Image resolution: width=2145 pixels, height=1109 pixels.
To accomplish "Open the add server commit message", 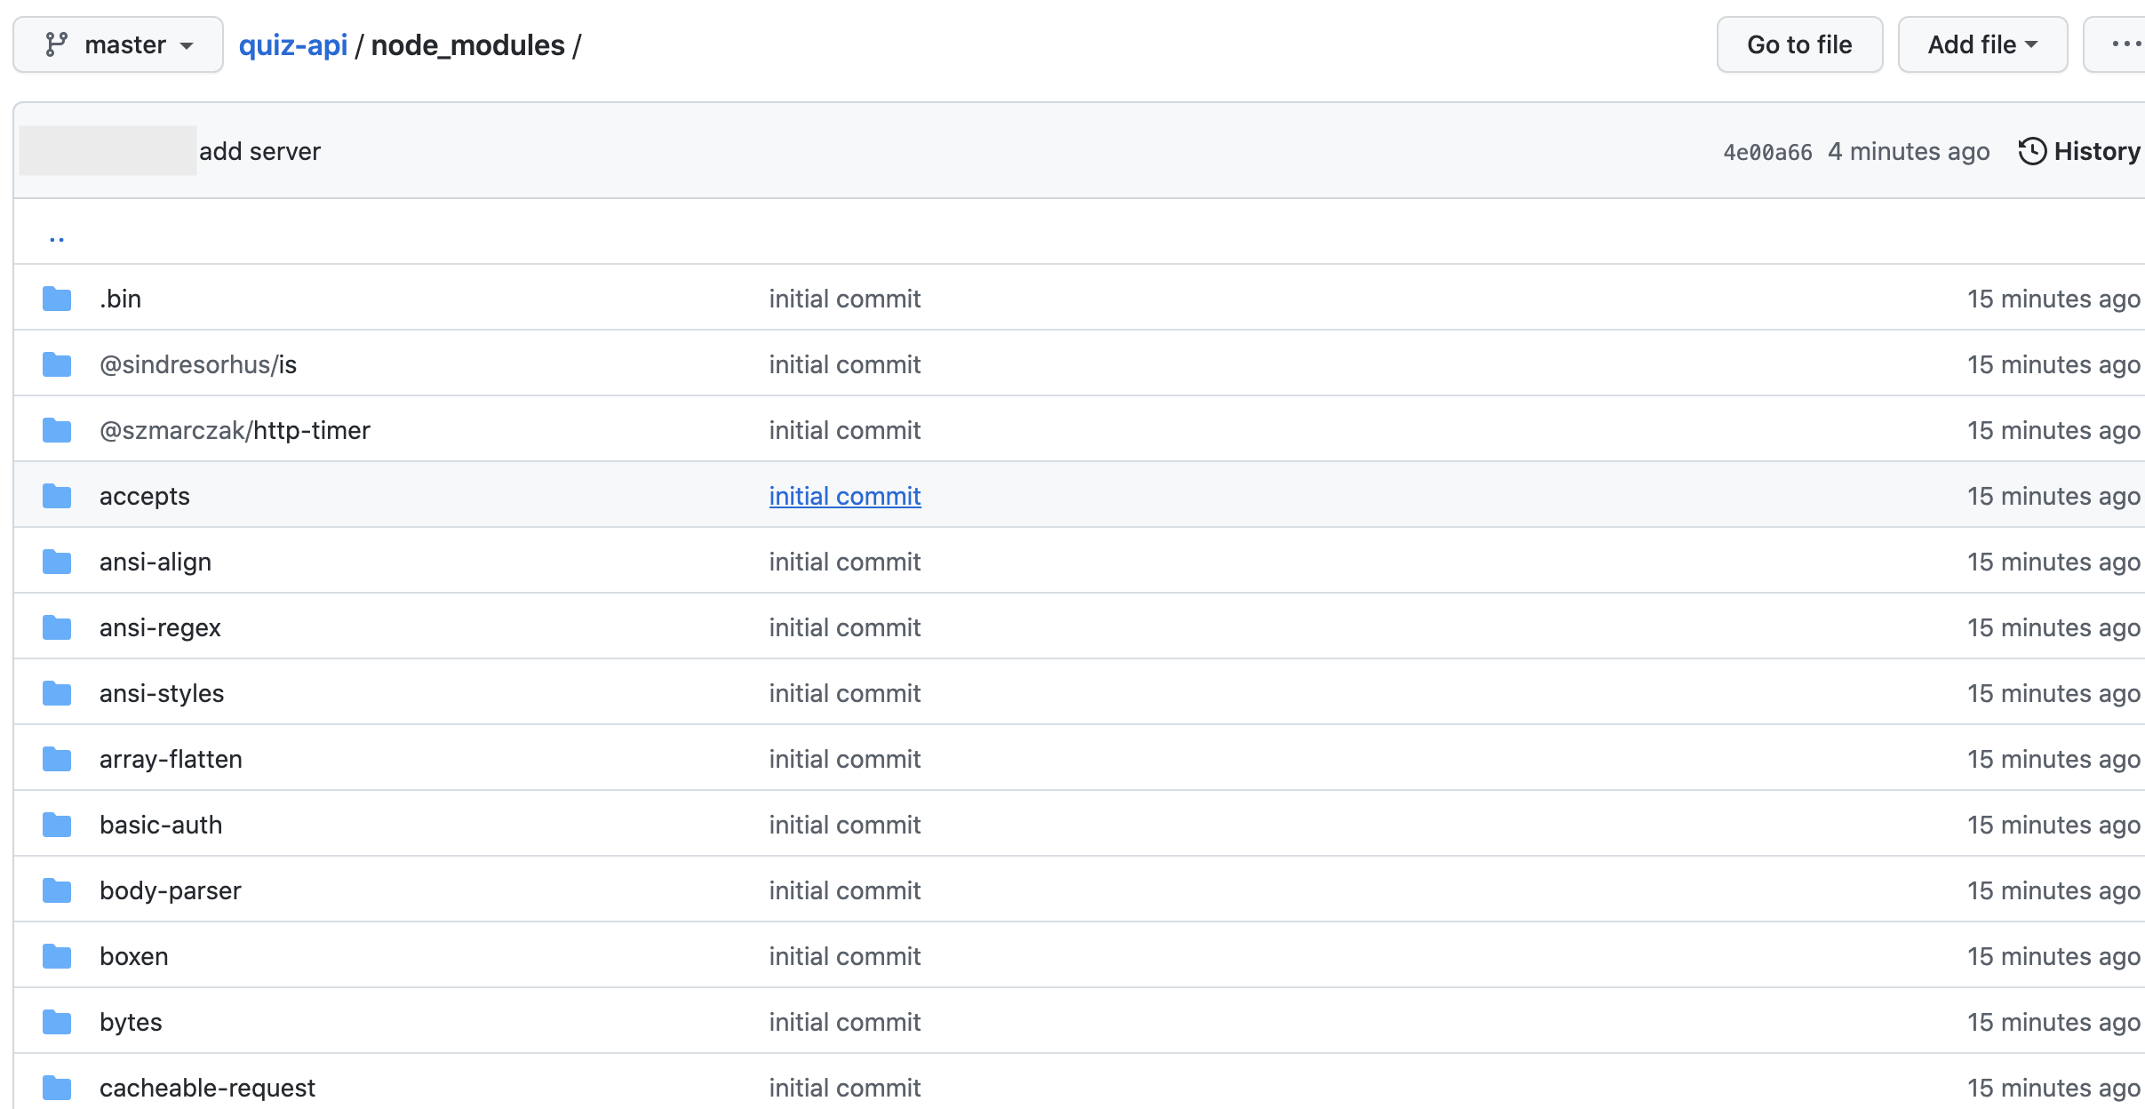I will (259, 151).
